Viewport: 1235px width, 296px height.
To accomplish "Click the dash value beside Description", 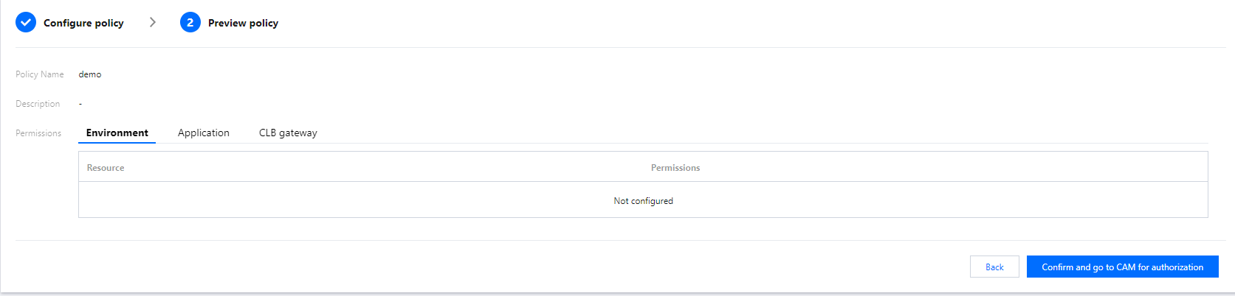I will click(x=80, y=104).
